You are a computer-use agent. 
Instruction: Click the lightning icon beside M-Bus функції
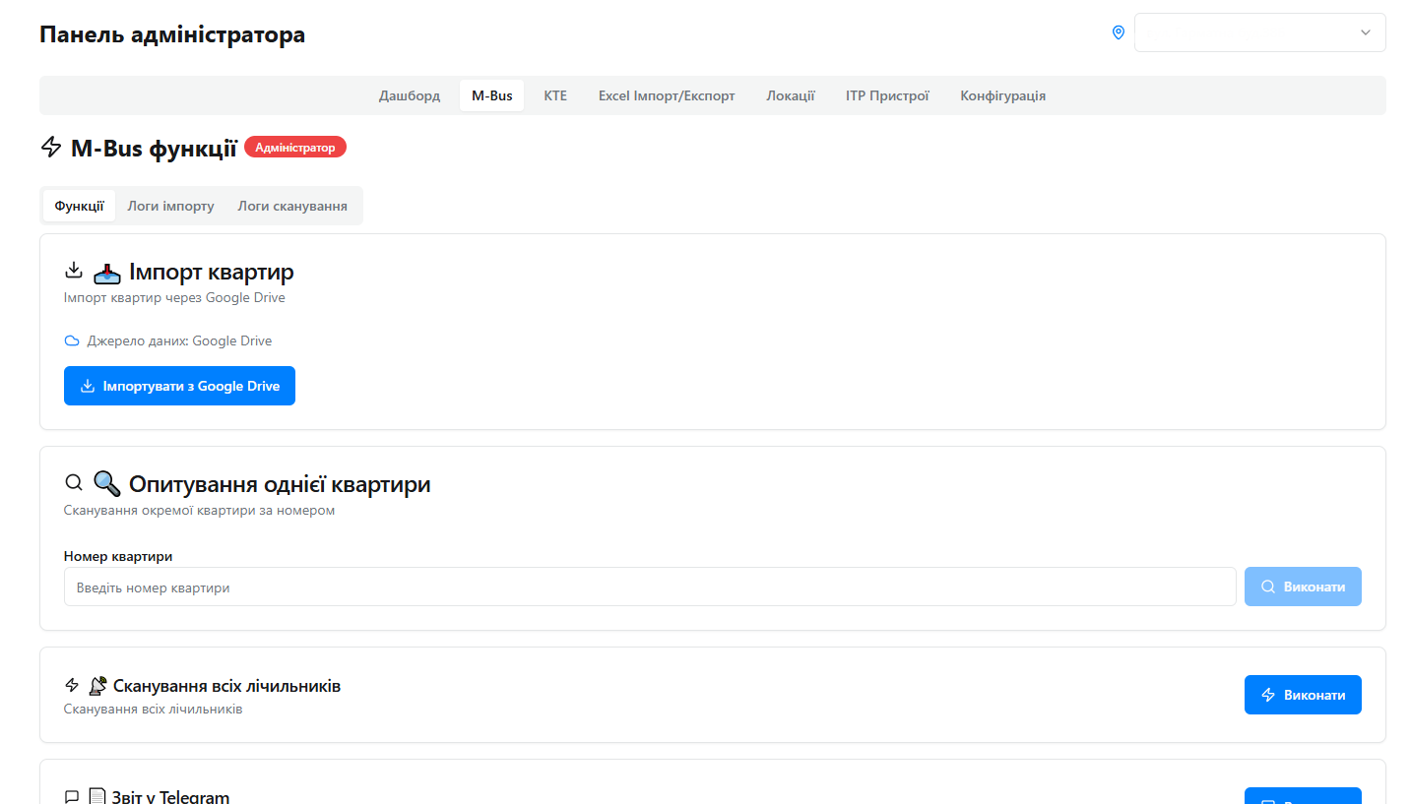[51, 148]
